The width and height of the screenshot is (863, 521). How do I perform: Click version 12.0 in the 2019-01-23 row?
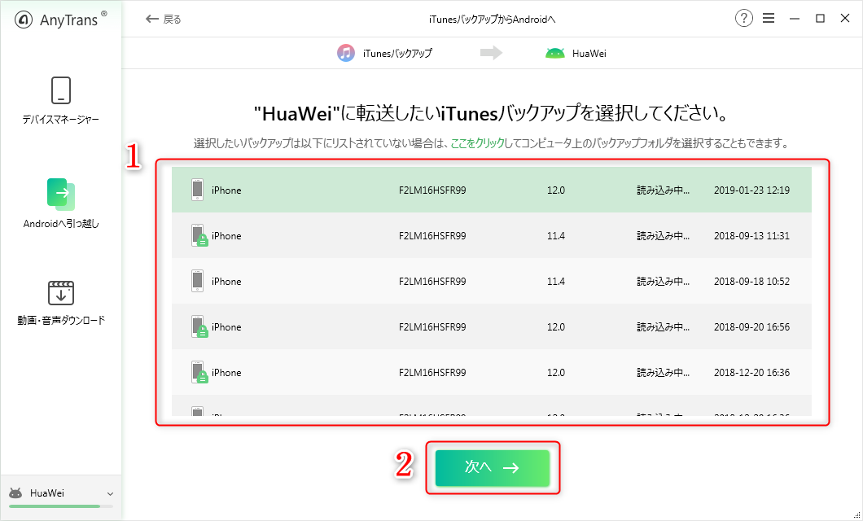[x=556, y=190]
